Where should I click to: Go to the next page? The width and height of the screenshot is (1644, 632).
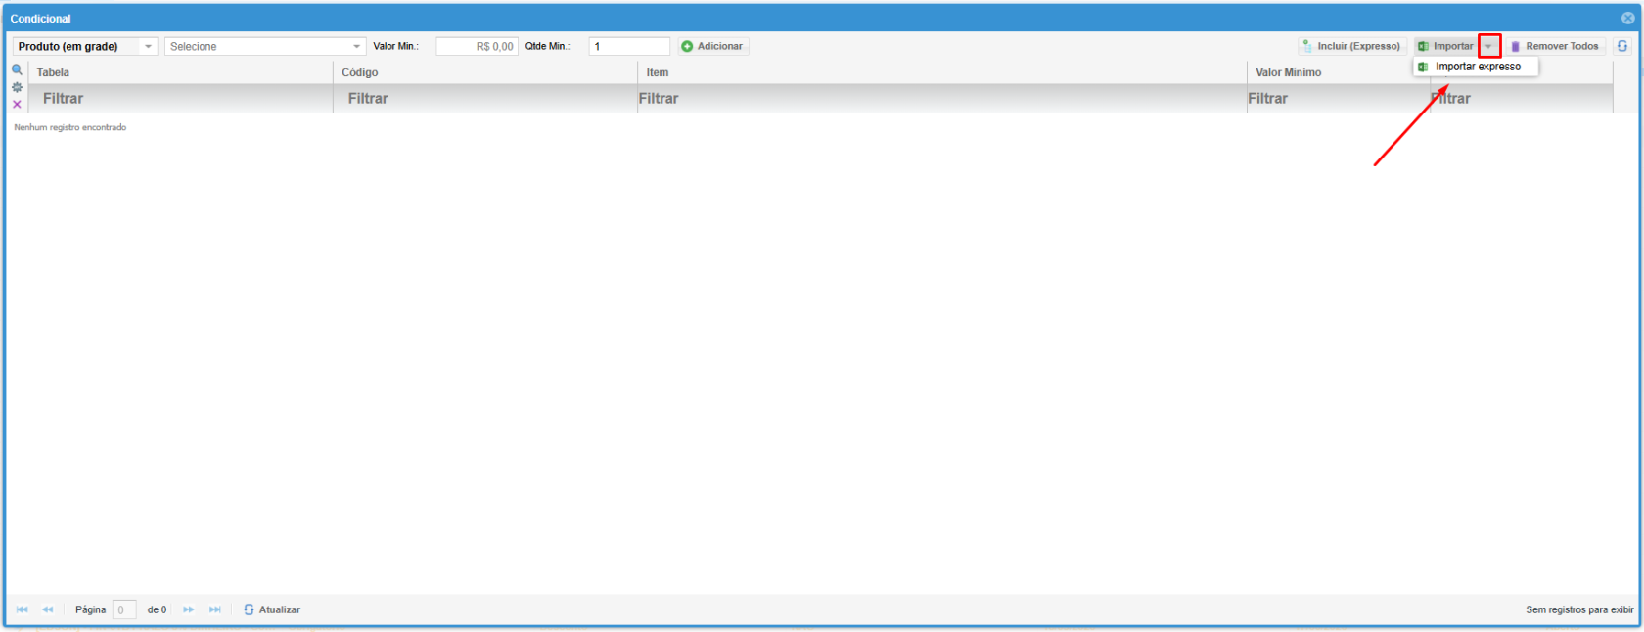[189, 609]
